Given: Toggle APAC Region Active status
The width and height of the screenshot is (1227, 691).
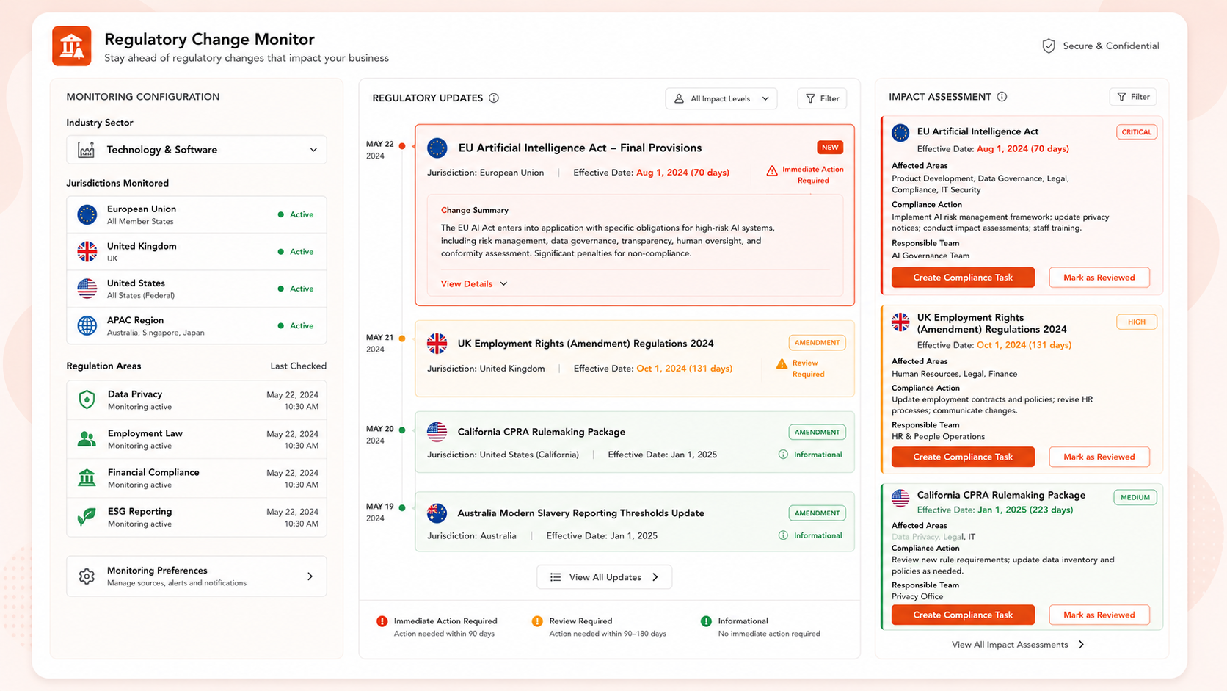Looking at the screenshot, I should (x=296, y=325).
